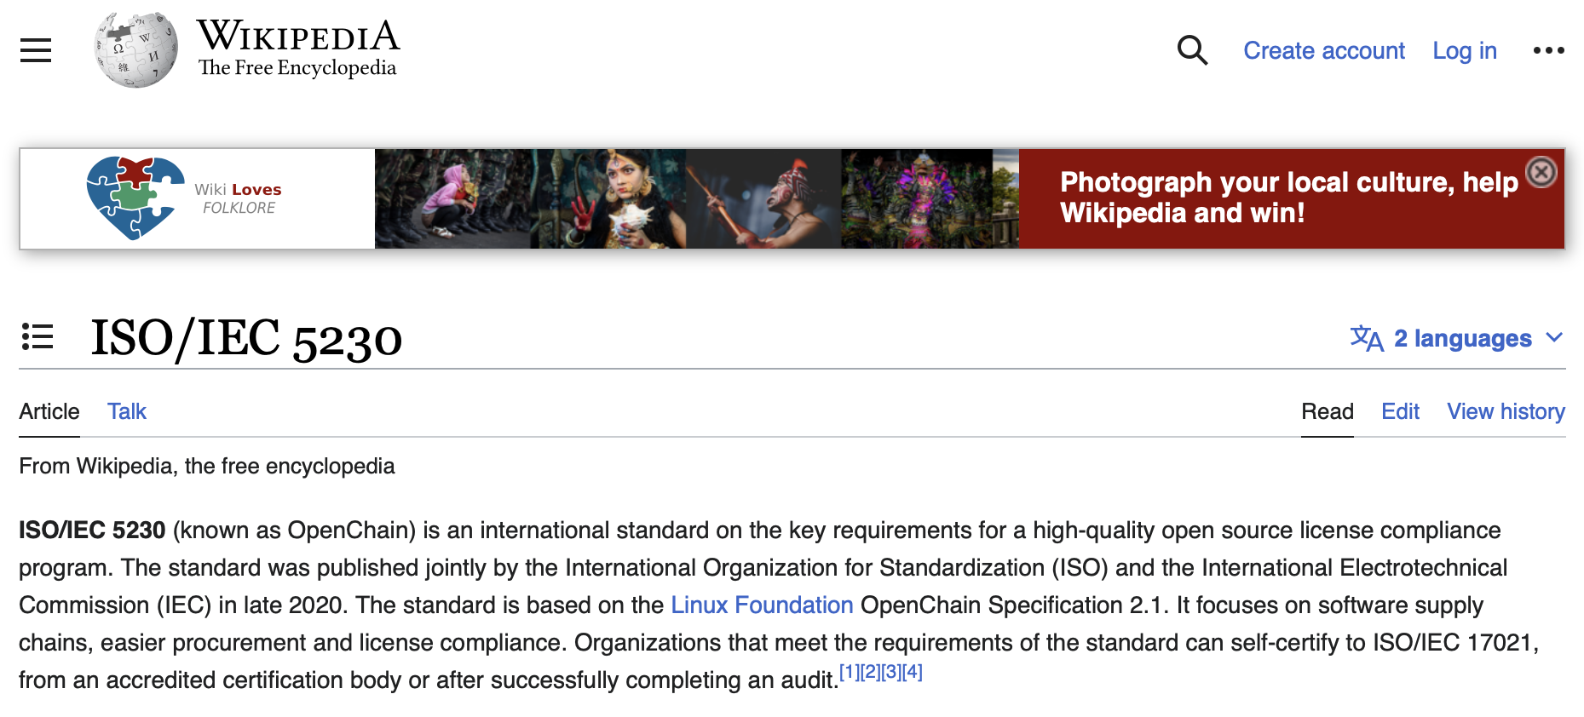Open citation reference [1]
This screenshot has width=1584, height=717.
point(849,672)
